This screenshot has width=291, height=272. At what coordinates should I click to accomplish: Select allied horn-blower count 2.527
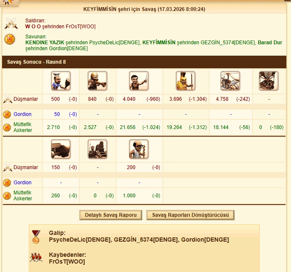(90, 127)
